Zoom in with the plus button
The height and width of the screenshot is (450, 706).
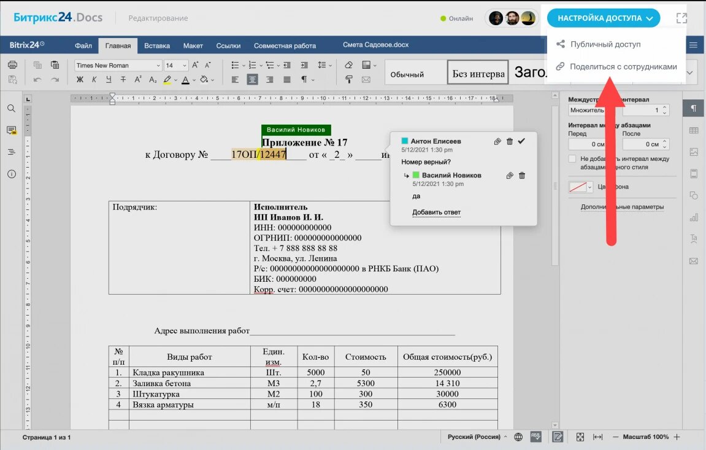[x=677, y=437]
